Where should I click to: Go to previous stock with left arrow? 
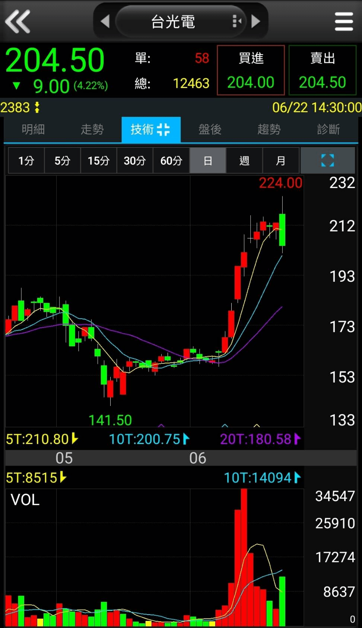[x=105, y=21]
